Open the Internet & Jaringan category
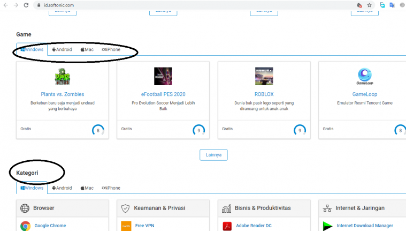 click(360, 208)
